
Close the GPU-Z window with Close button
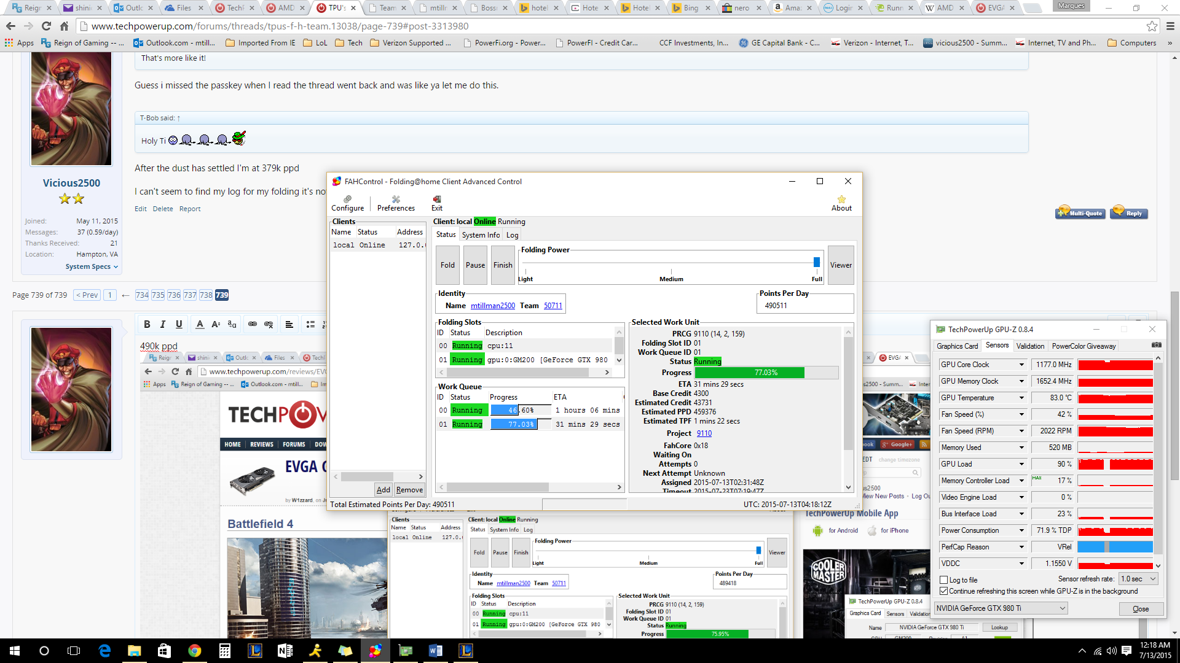pos(1141,609)
